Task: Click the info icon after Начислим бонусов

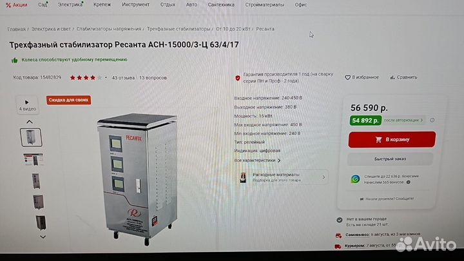Action: [408, 182]
